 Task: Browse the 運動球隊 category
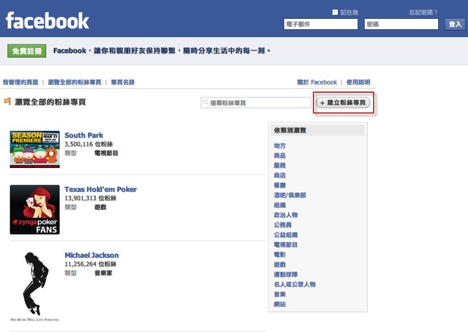(x=285, y=274)
